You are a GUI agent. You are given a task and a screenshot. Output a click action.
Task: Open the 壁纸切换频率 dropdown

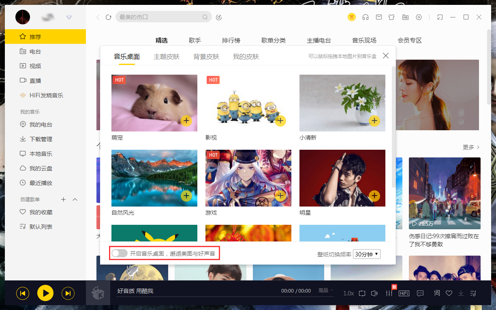pyautogui.click(x=366, y=254)
